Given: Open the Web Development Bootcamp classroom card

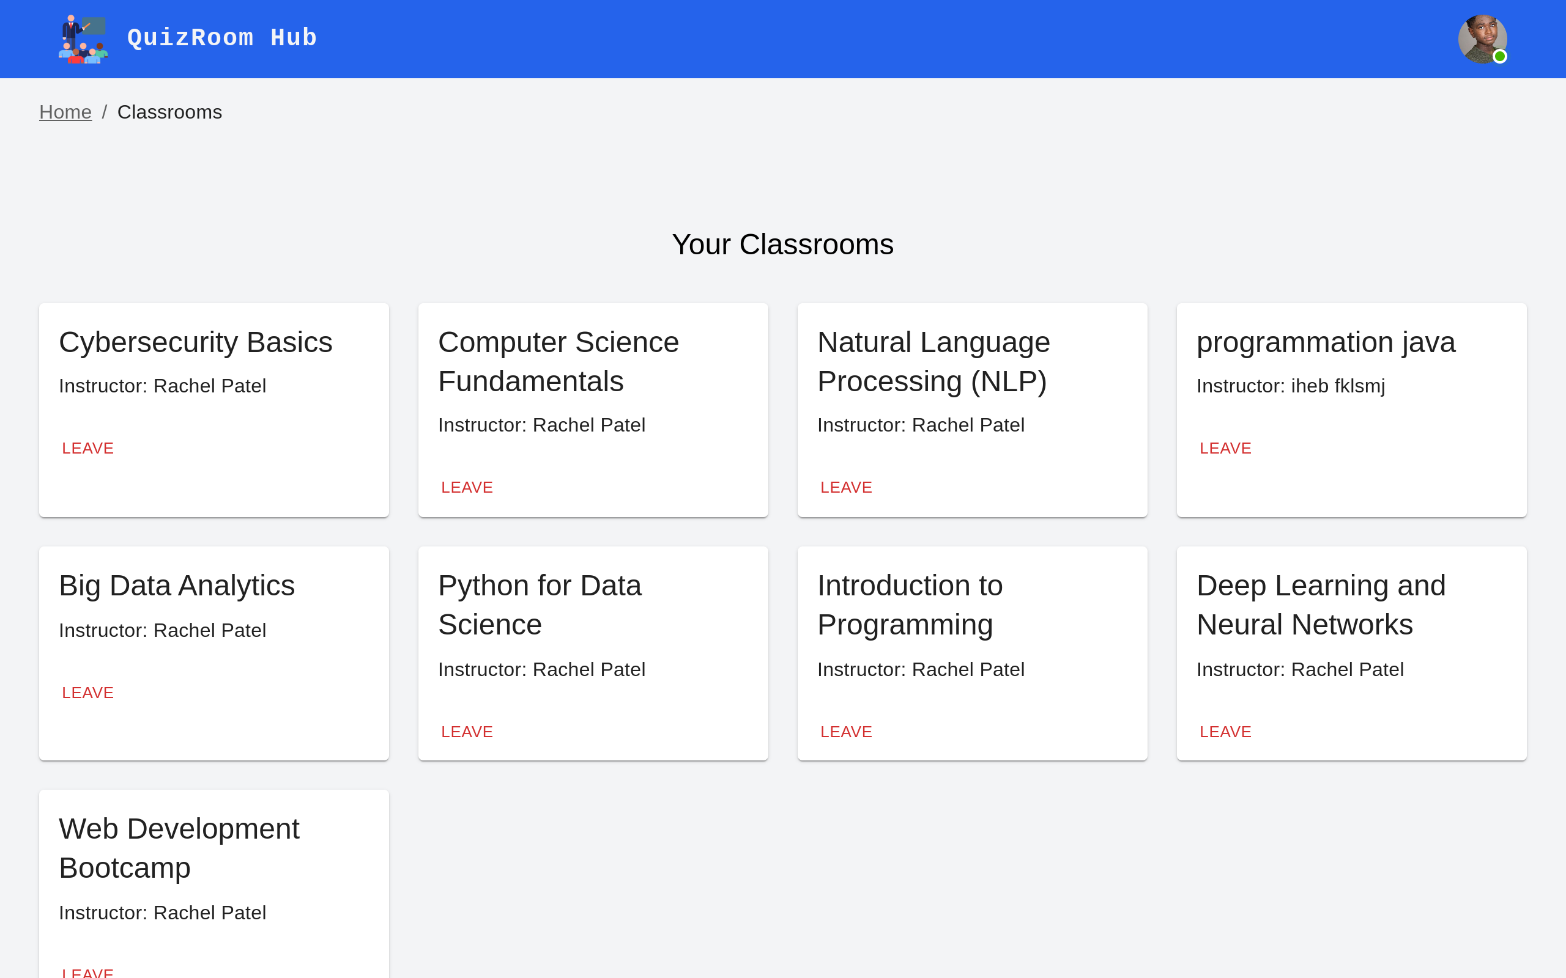Looking at the screenshot, I should pyautogui.click(x=179, y=848).
